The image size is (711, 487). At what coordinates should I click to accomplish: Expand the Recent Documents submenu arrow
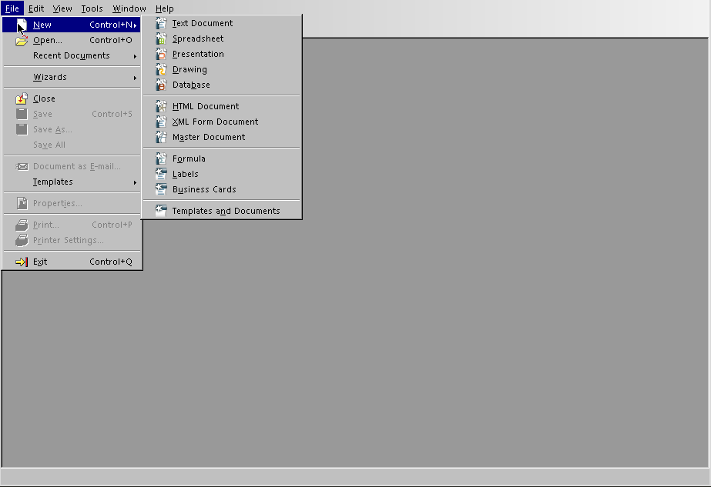(135, 56)
